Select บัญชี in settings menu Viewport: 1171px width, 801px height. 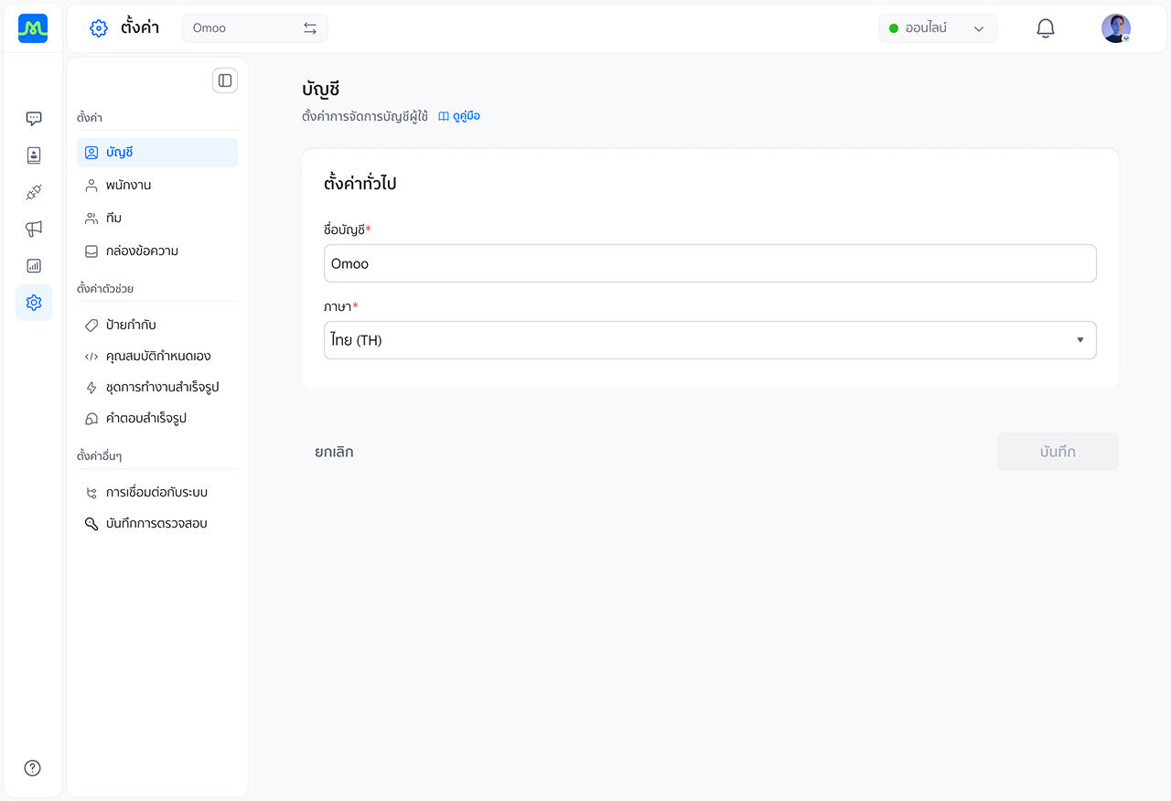coord(157,153)
